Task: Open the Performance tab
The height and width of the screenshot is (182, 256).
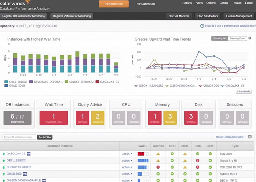Action: (114, 4)
